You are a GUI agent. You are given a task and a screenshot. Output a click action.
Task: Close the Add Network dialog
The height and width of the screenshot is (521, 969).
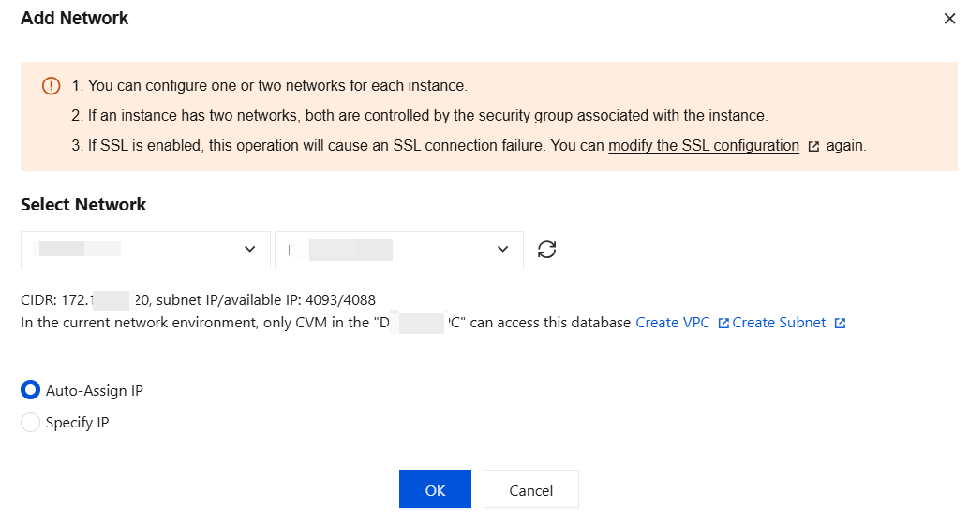pyautogui.click(x=949, y=19)
